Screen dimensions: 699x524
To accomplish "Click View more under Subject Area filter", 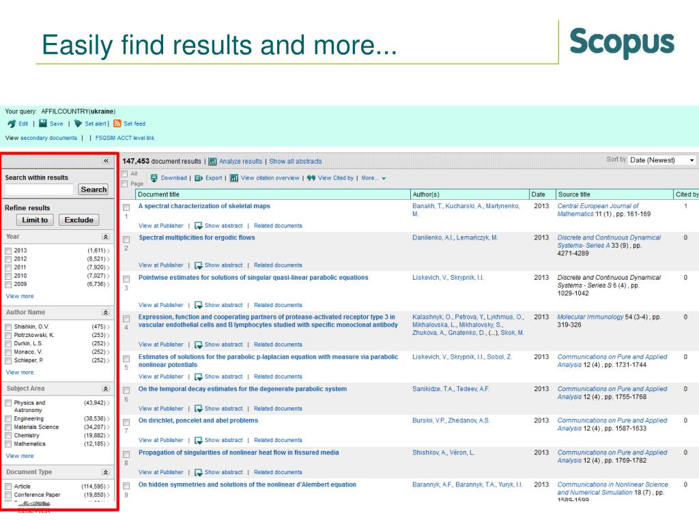I will (20, 456).
